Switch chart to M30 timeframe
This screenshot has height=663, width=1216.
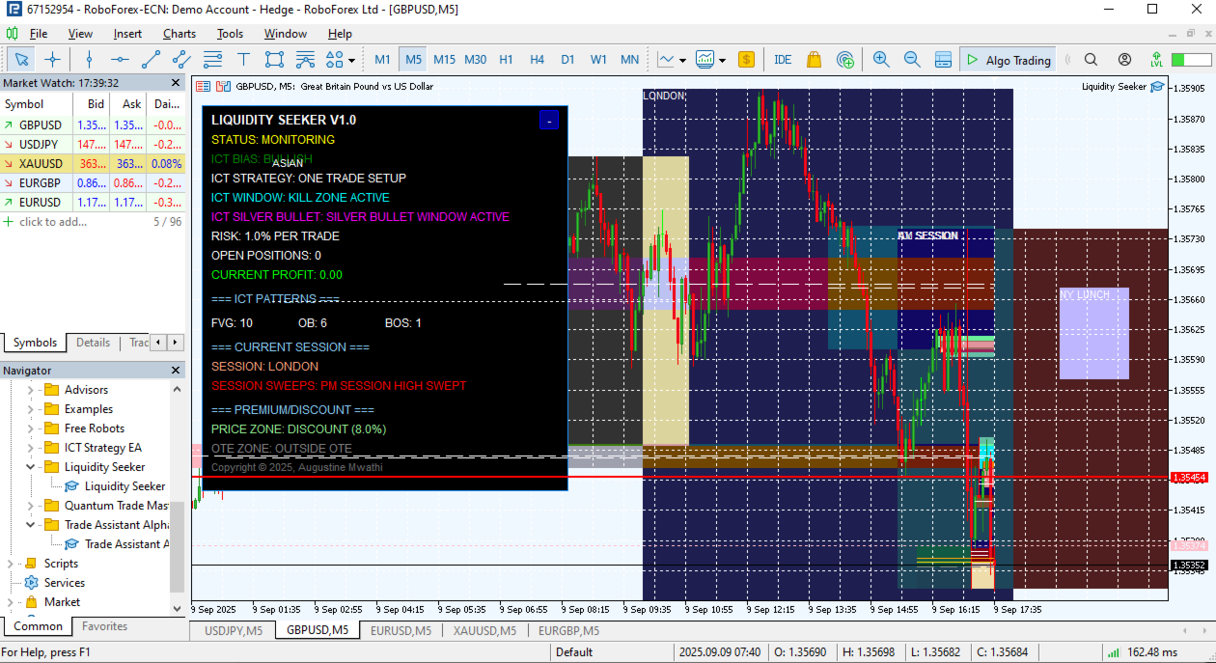pos(475,59)
